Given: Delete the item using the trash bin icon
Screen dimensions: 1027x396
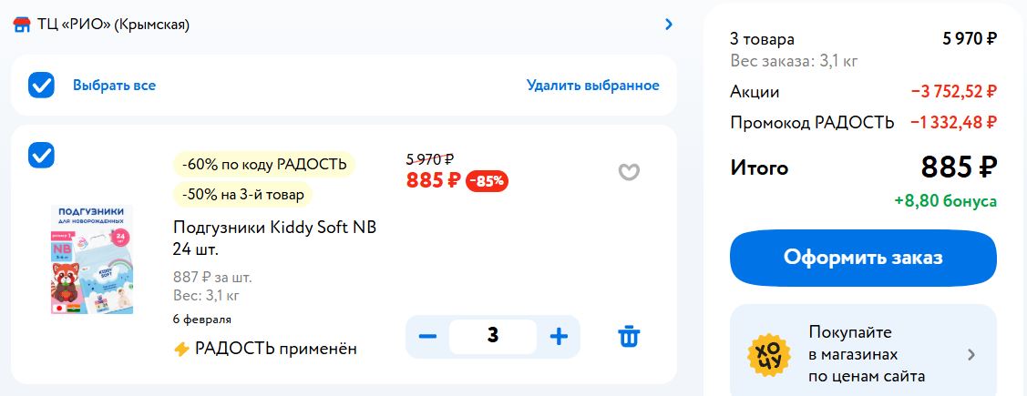Looking at the screenshot, I should (x=629, y=336).
